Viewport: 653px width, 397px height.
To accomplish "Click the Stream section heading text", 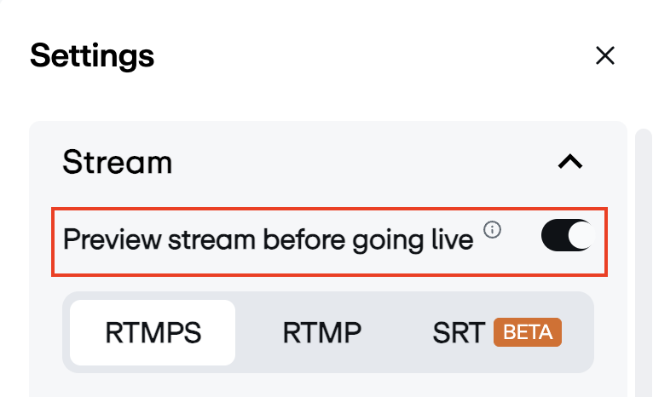I will pos(118,162).
